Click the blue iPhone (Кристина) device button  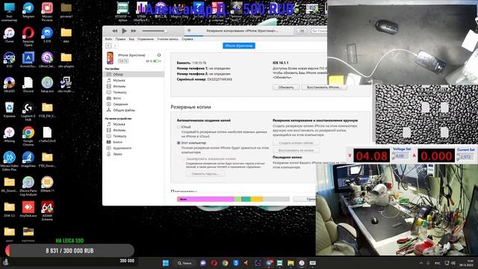click(x=239, y=46)
